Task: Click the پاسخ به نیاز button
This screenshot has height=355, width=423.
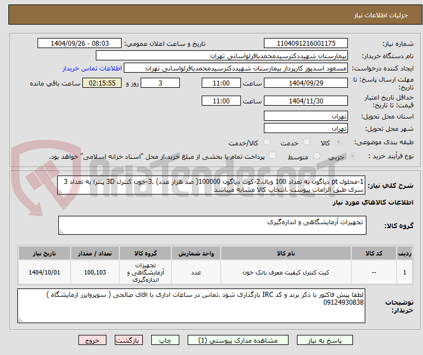Action: [x=325, y=340]
